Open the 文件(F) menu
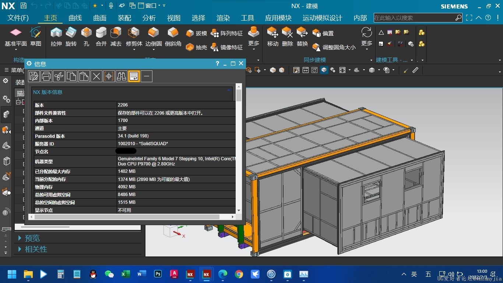The image size is (503, 283). (x=18, y=18)
